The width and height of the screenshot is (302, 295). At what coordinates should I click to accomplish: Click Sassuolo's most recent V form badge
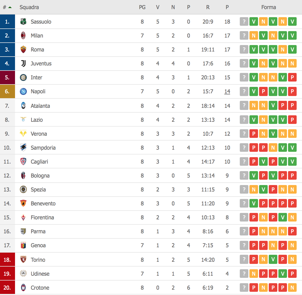pyautogui.click(x=292, y=22)
